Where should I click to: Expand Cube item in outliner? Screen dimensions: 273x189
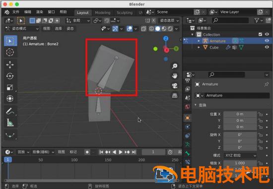pos(199,47)
